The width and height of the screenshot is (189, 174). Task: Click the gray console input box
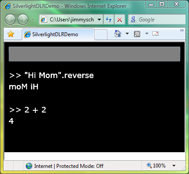(94, 54)
